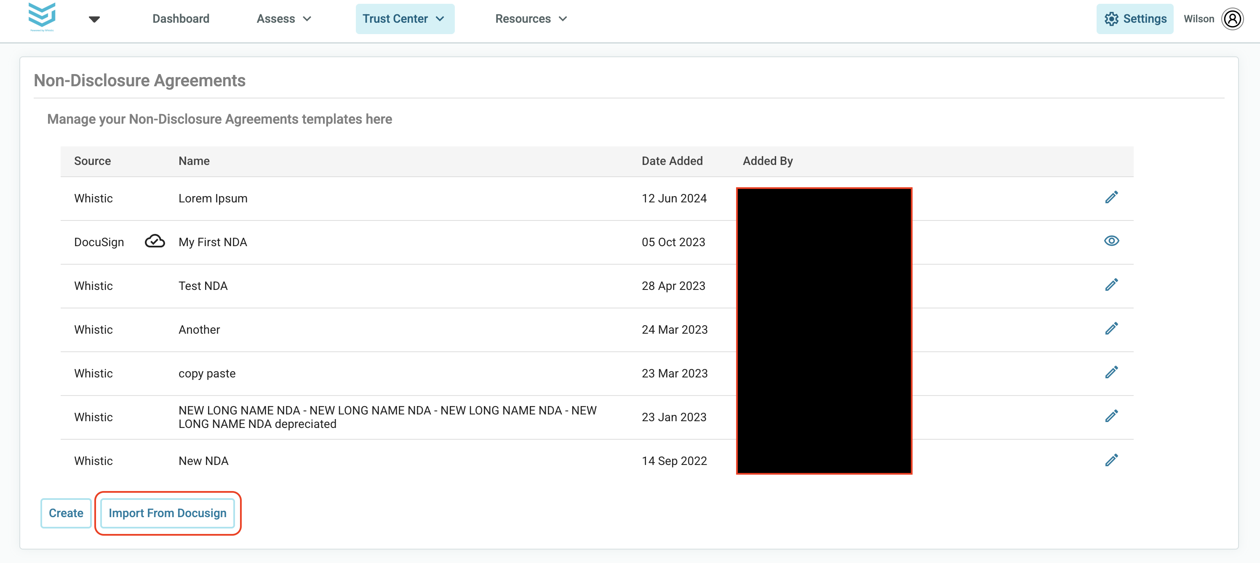Click the 23 Mar 2023 date

pyautogui.click(x=675, y=373)
